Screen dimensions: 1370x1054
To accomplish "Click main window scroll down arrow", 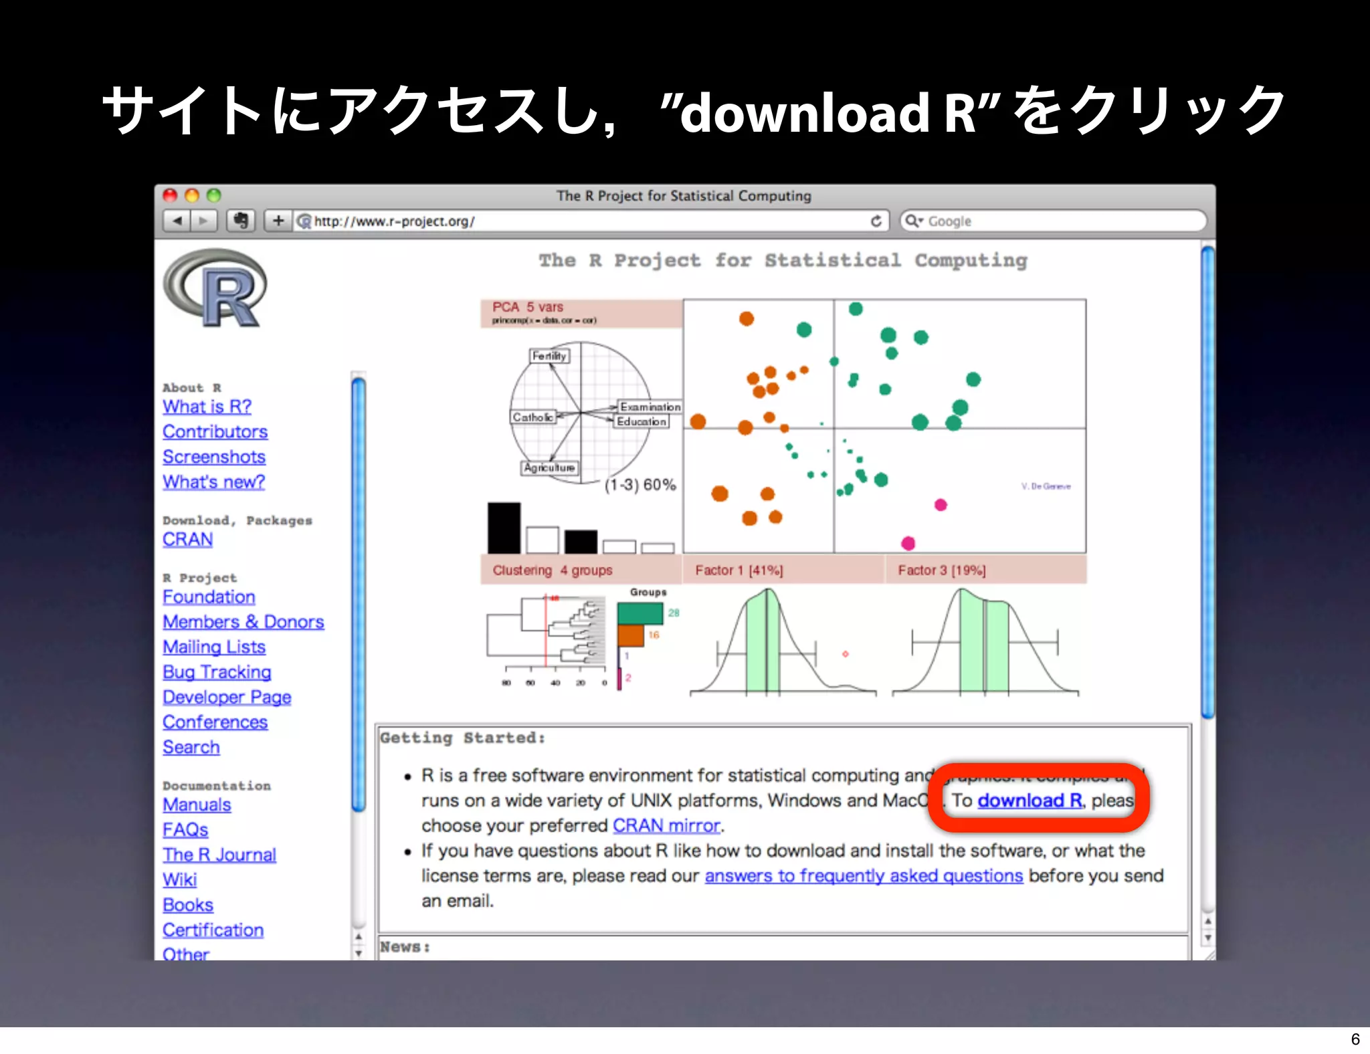I will click(1207, 938).
